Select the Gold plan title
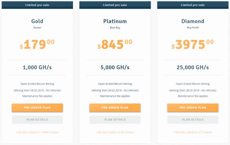The width and height of the screenshot is (230, 145). coord(37,21)
